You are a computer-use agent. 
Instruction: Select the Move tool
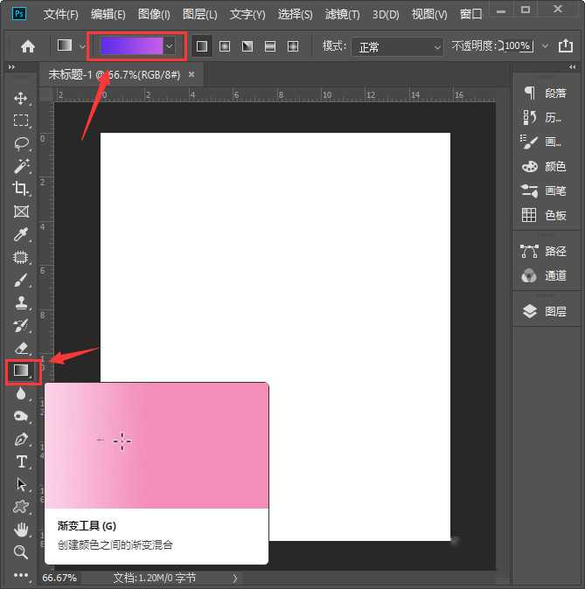(x=21, y=98)
